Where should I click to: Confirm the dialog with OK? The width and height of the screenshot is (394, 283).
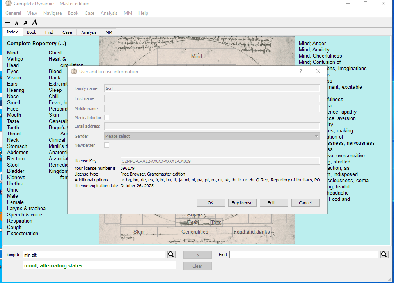click(211, 202)
